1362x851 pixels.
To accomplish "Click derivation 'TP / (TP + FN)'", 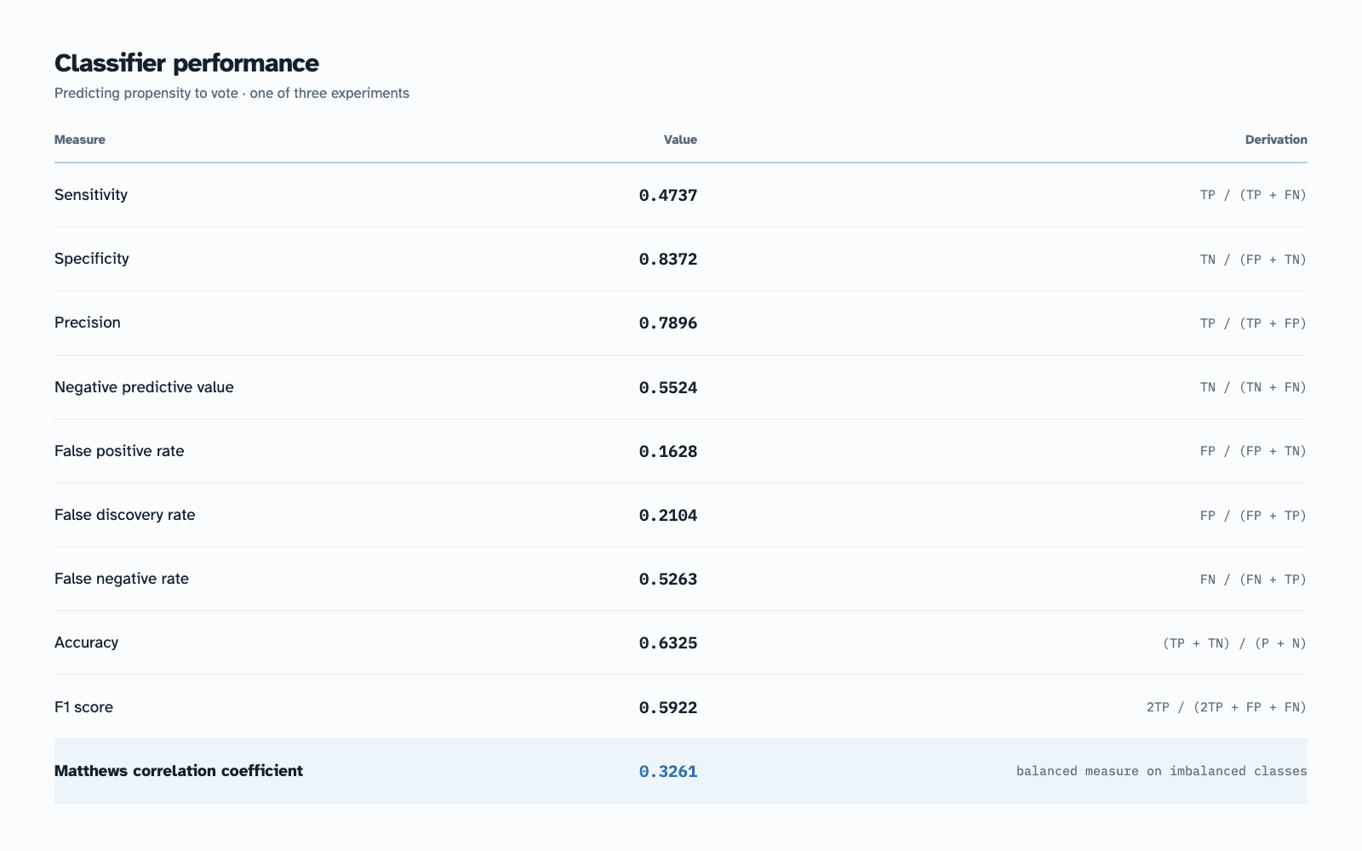I will click(1253, 195).
